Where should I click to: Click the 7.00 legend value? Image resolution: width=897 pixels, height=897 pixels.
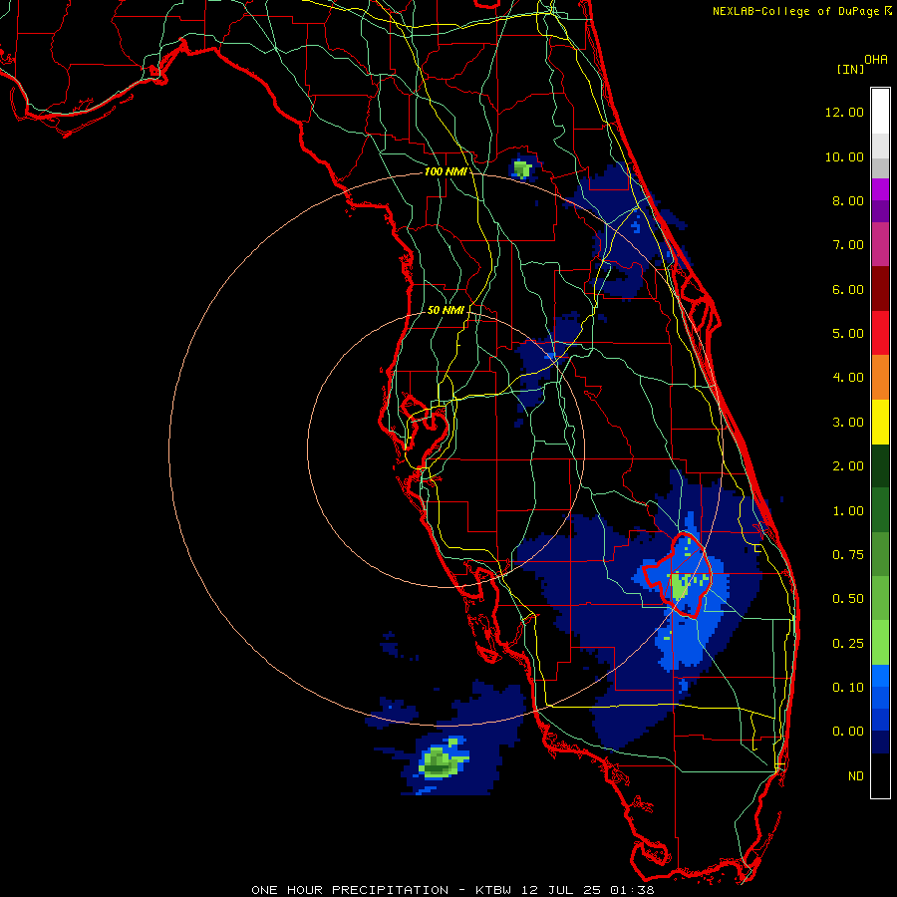click(x=848, y=245)
